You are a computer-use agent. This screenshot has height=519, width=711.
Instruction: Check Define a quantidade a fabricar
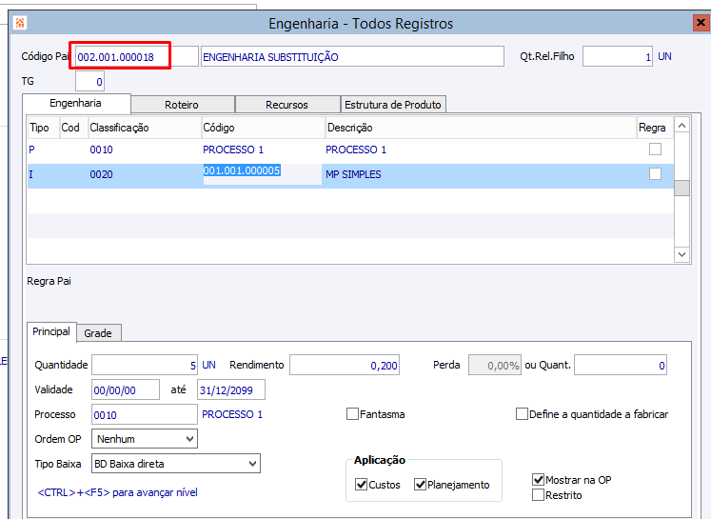[522, 414]
